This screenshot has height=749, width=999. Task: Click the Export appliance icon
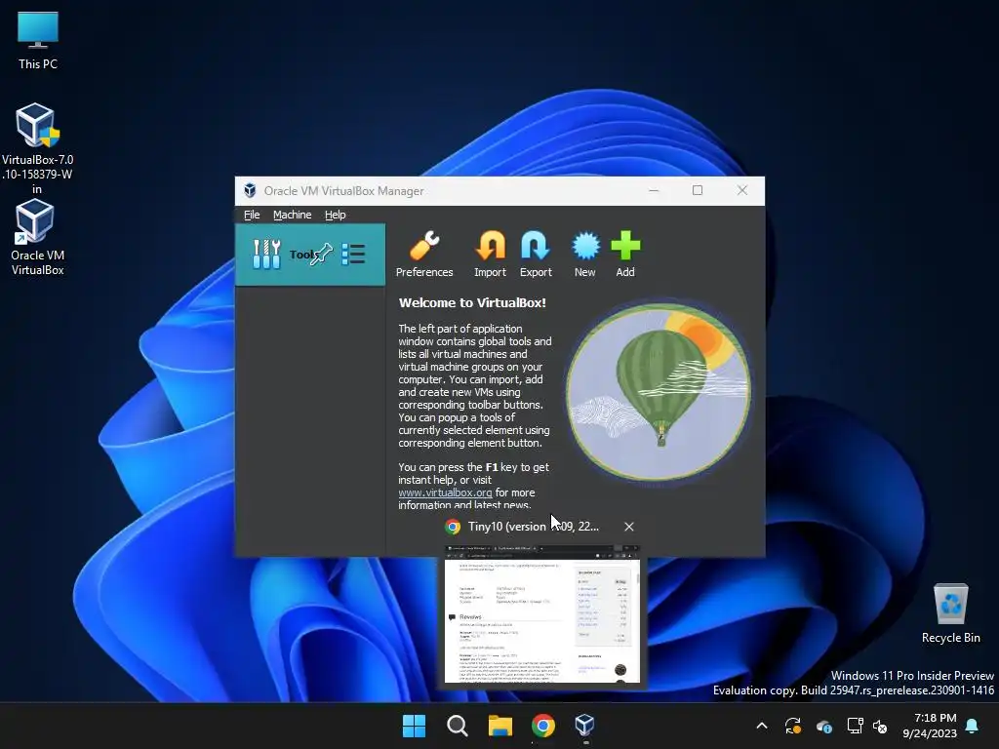536,255
